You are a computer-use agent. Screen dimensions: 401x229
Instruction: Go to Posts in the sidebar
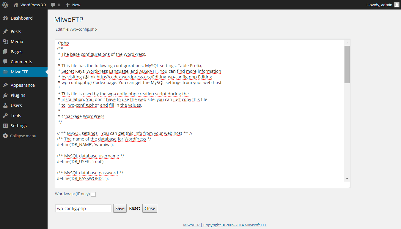pyautogui.click(x=16, y=31)
